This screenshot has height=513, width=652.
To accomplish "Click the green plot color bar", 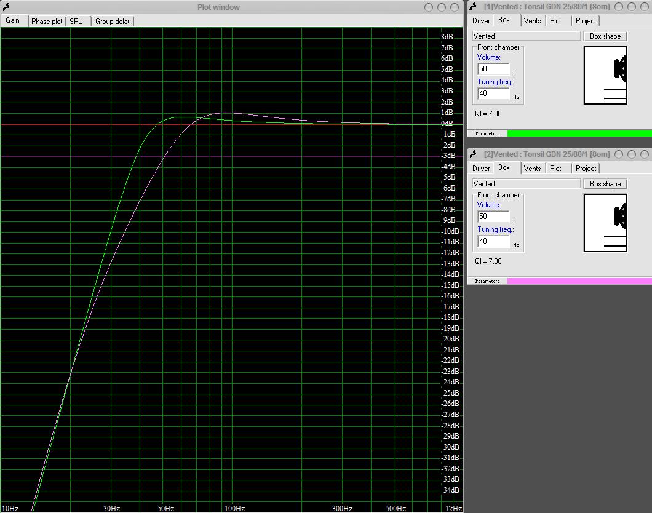I will (x=579, y=133).
